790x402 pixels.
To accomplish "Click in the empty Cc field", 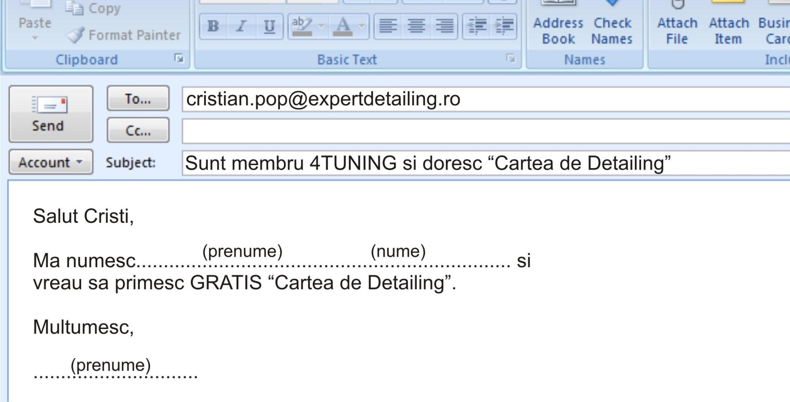I will pyautogui.click(x=486, y=131).
